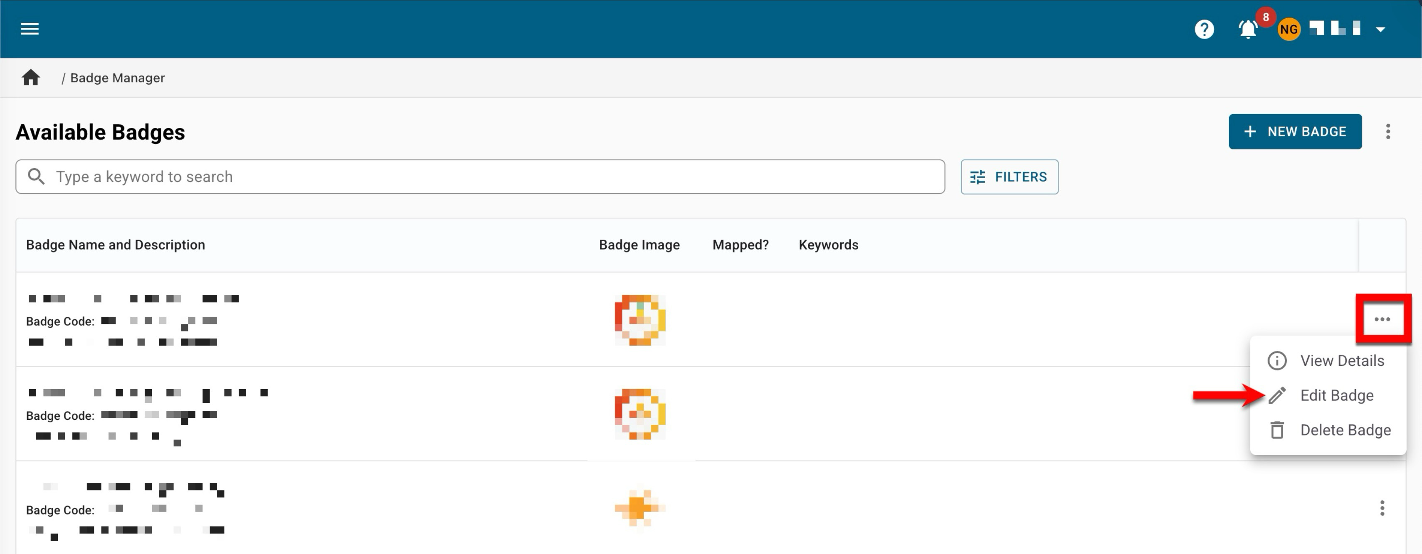1422x554 pixels.
Task: Open actions menu for third badge row
Action: [x=1382, y=508]
